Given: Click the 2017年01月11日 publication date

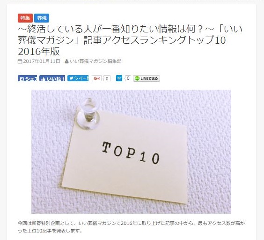Looking at the screenshot, I should pyautogui.click(x=41, y=61).
